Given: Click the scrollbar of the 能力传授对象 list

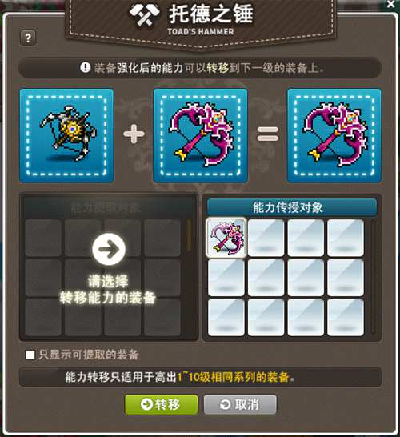Looking at the screenshot, I should click(374, 277).
